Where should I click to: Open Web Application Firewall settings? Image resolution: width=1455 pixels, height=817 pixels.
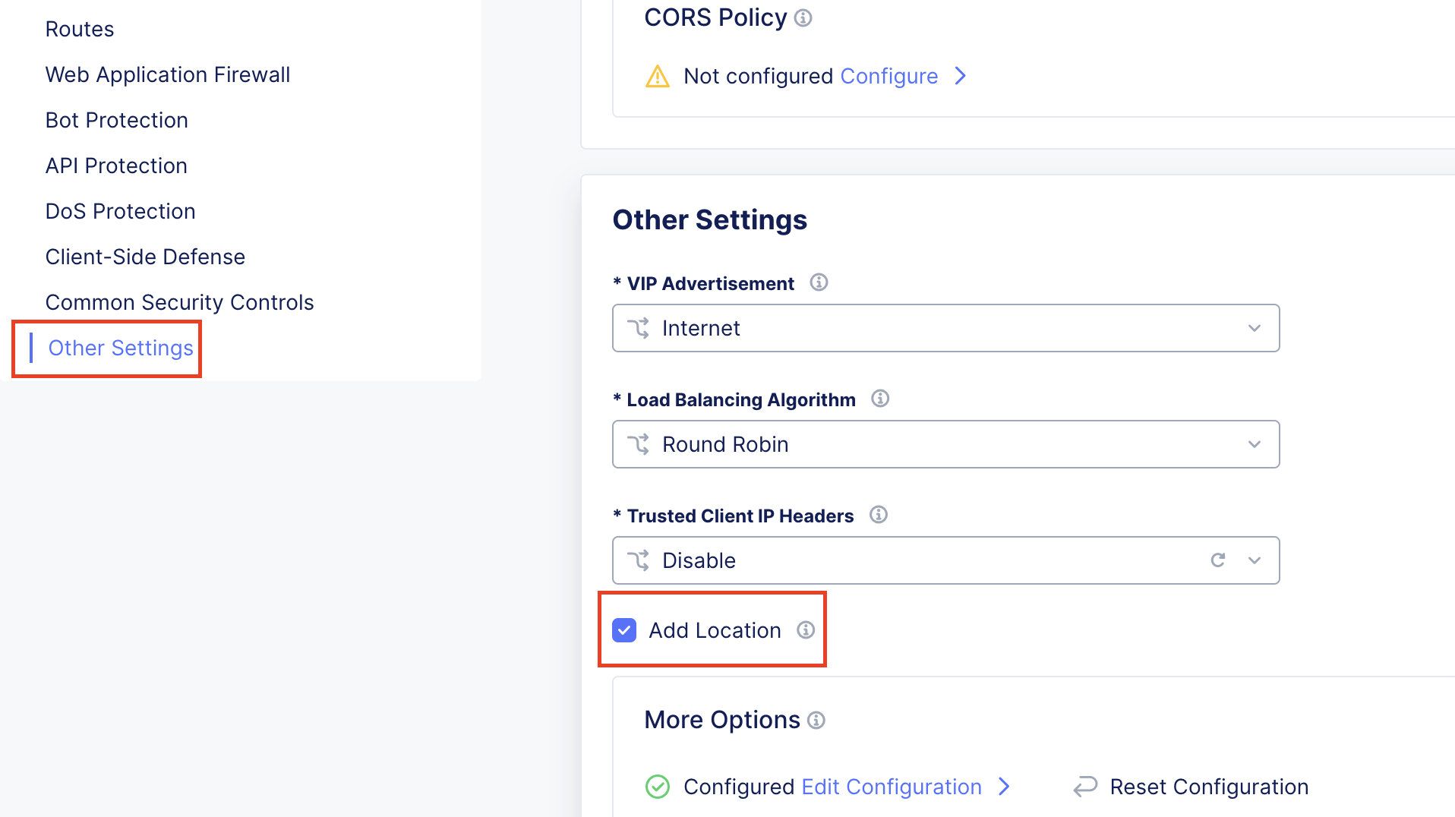[168, 74]
